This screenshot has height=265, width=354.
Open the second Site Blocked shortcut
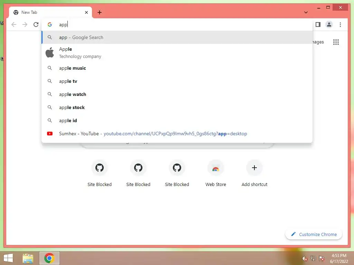click(138, 174)
